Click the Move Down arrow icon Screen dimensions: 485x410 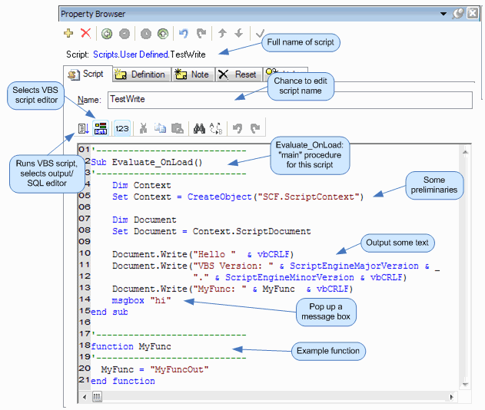238,33
